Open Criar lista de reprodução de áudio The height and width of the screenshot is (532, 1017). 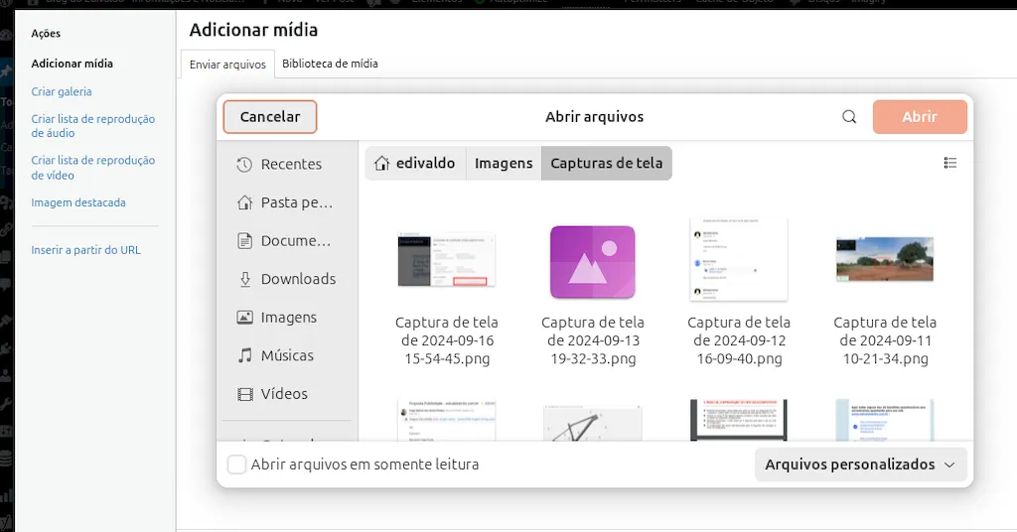(92, 126)
